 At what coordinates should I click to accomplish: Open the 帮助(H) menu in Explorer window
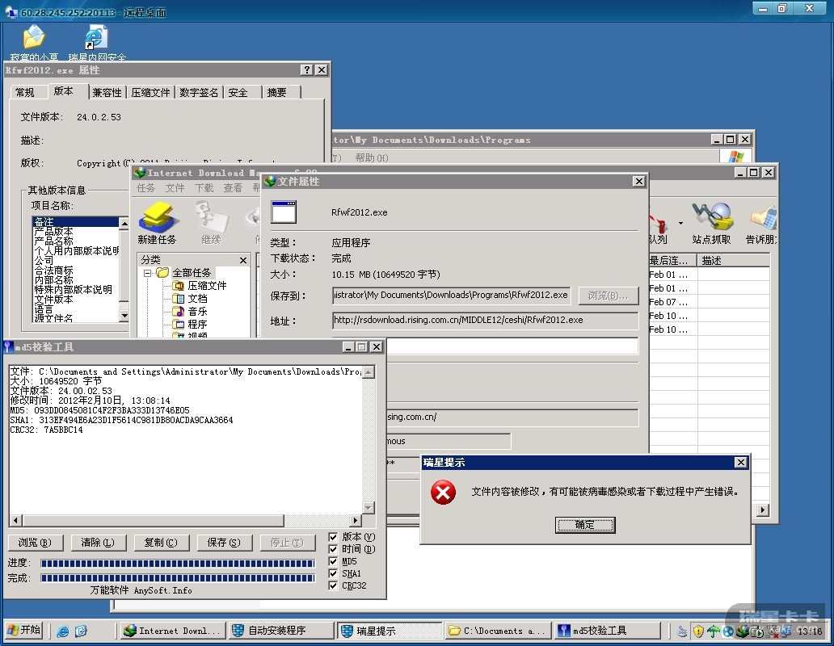click(x=372, y=157)
